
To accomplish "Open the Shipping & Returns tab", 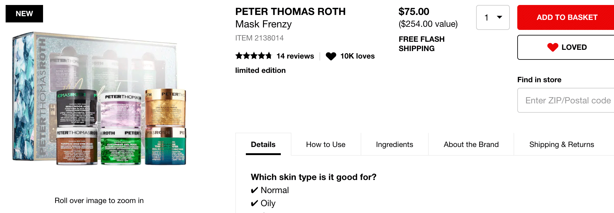I will tap(562, 144).
